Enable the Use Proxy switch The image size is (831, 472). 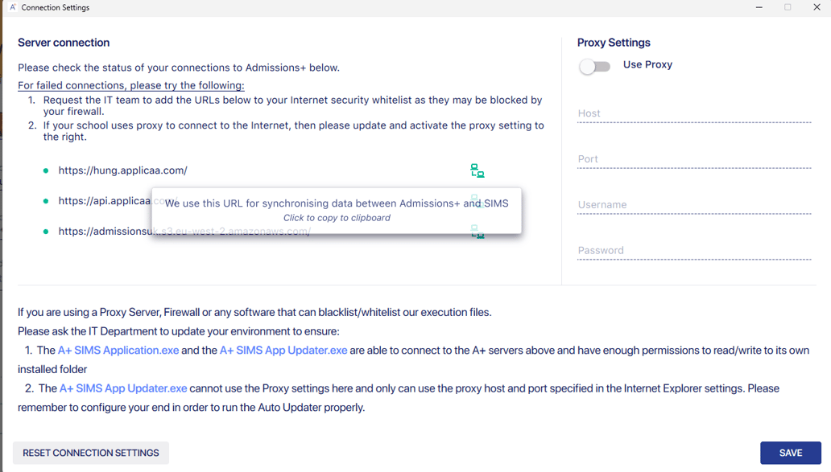[x=595, y=67]
